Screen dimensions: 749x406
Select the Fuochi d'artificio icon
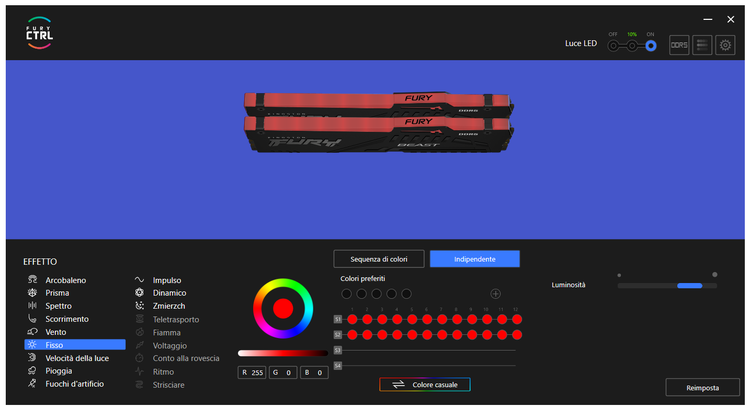click(32, 384)
